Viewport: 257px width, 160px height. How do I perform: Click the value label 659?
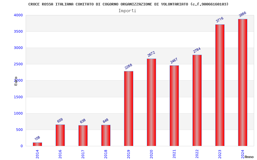60,120
